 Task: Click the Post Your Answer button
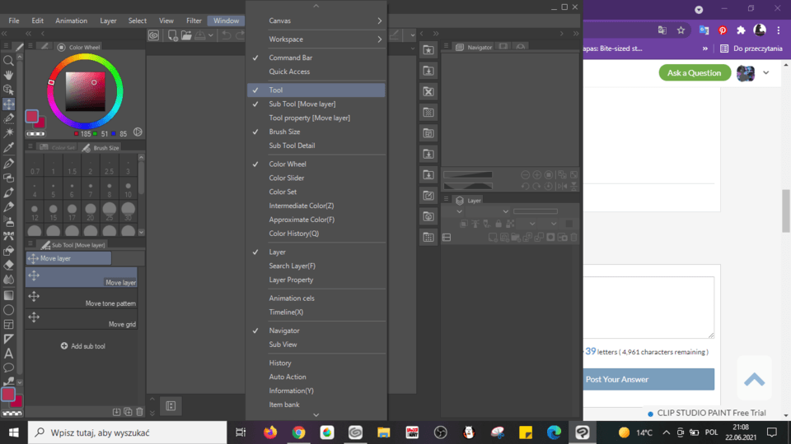648,379
